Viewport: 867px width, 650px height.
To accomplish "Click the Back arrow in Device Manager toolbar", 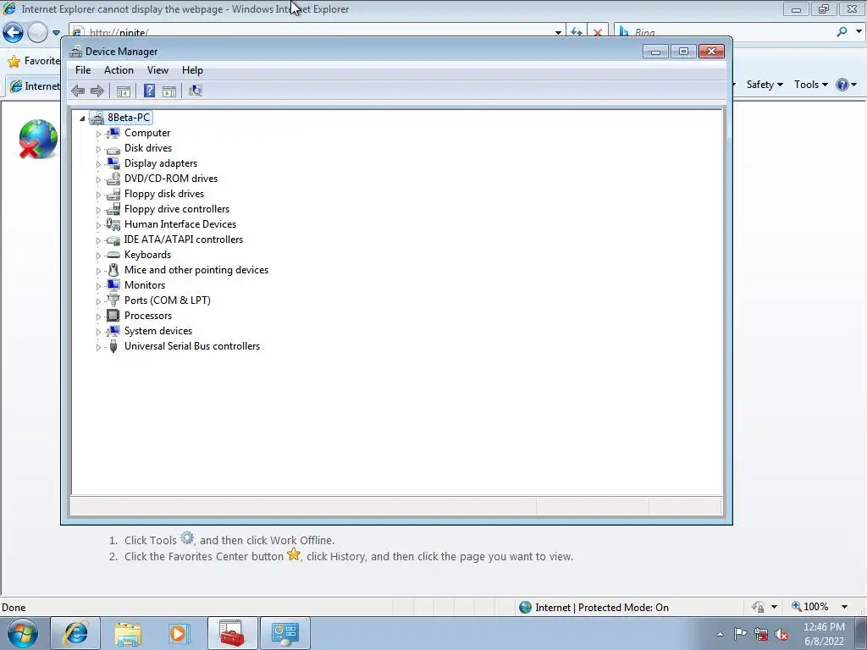I will [78, 91].
